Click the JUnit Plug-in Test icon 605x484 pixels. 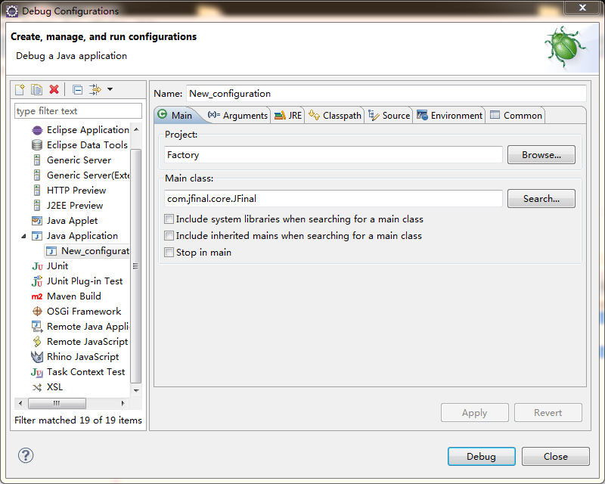click(x=37, y=281)
